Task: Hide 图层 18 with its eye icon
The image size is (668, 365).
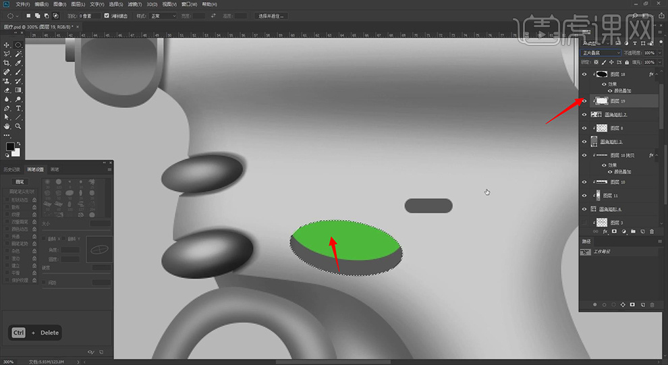Action: coord(584,74)
